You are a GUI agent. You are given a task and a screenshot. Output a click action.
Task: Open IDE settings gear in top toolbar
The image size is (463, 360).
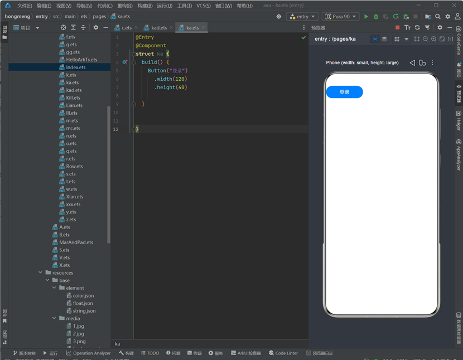(x=447, y=17)
